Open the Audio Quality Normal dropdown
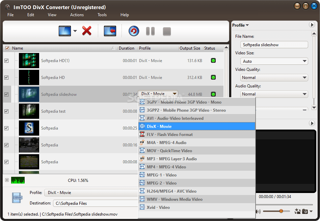The image size is (320, 221). tap(274, 94)
